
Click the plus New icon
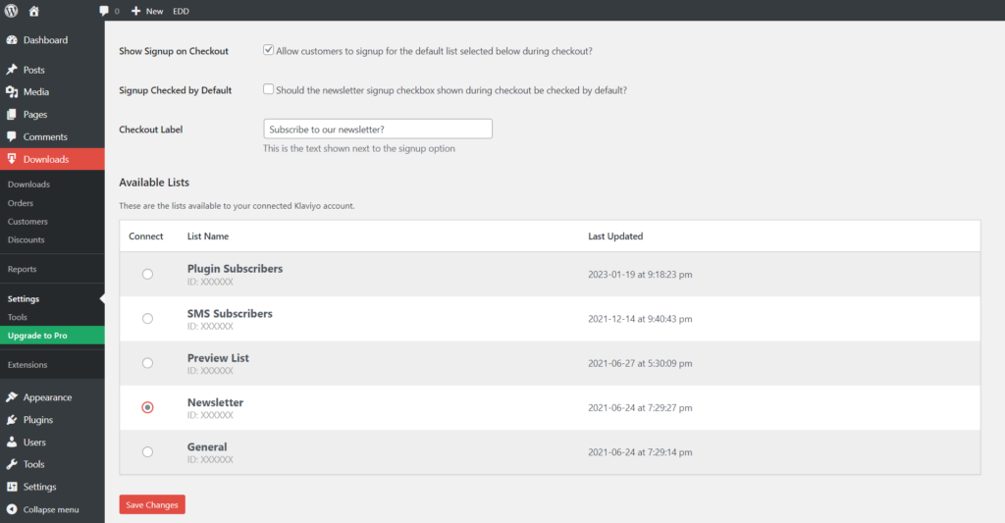pos(135,11)
